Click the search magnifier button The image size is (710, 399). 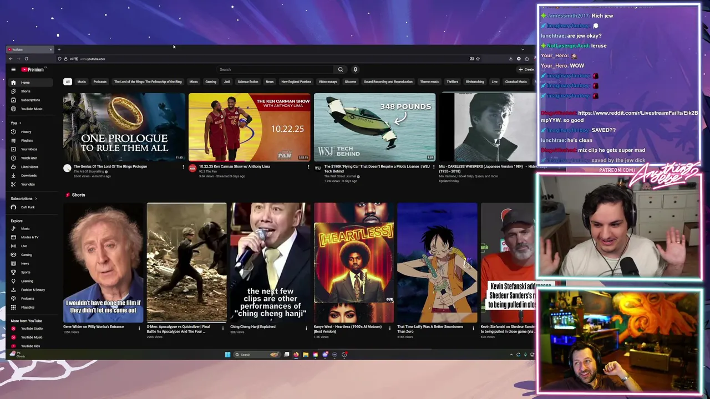point(341,69)
